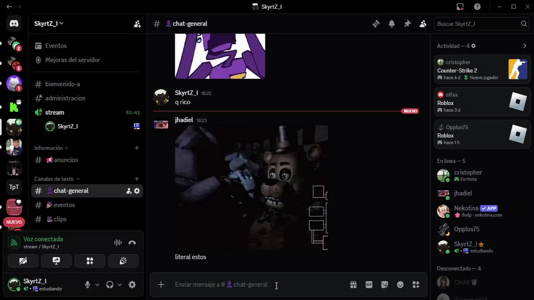
Task: Open threads icon in channel header
Action: 376,24
